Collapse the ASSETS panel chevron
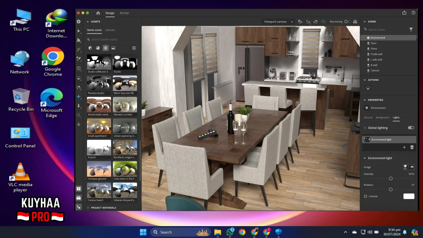The height and width of the screenshot is (238, 423). coord(88,21)
